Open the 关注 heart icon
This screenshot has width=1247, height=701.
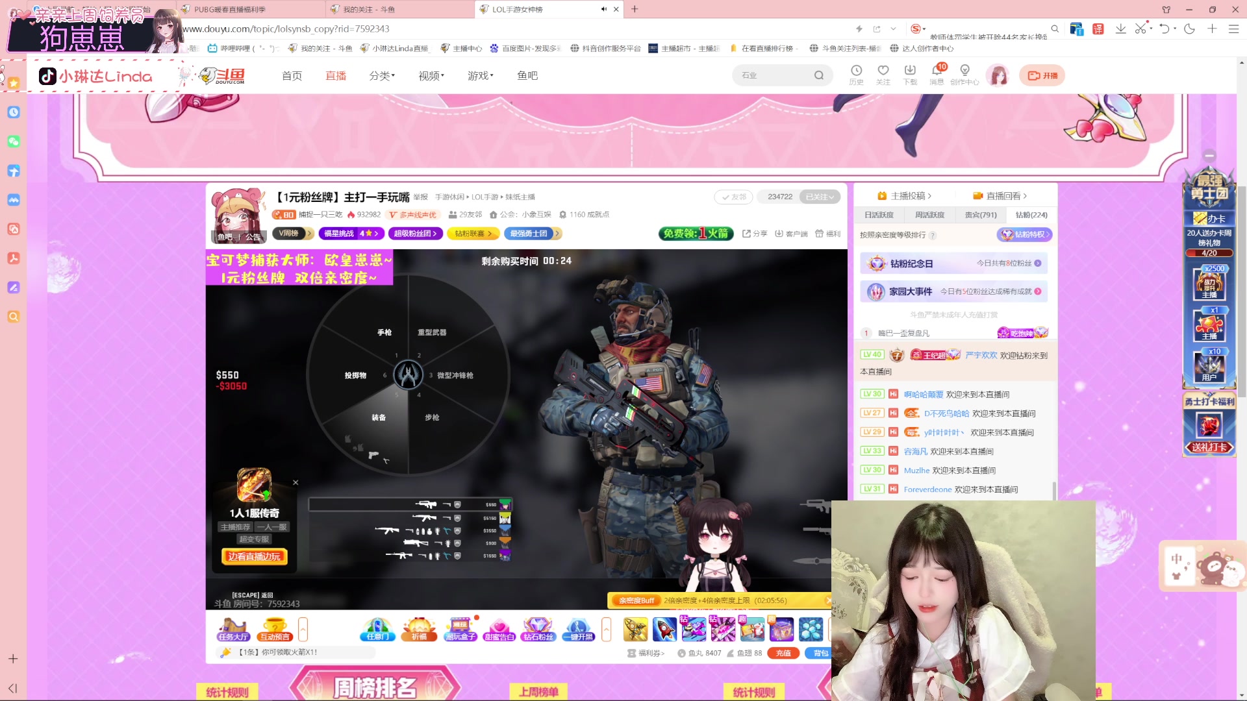tap(883, 75)
